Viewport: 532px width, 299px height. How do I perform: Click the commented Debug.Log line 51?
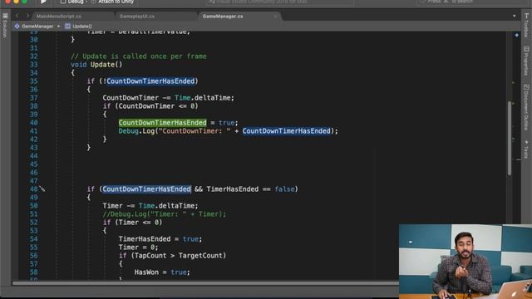(x=165, y=214)
